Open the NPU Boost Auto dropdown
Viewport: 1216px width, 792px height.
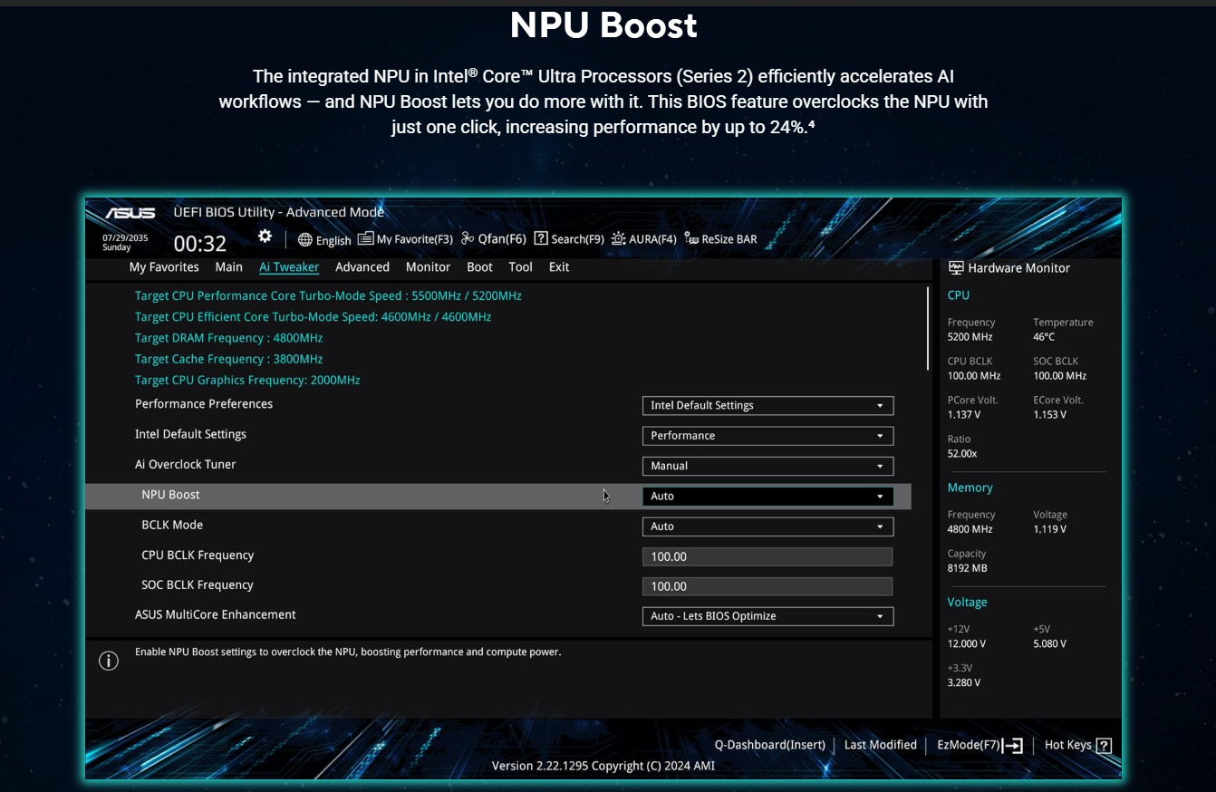[767, 496]
